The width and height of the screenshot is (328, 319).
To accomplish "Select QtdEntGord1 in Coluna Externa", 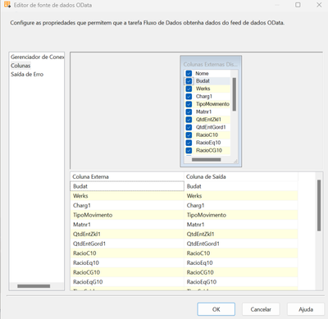I will point(127,244).
